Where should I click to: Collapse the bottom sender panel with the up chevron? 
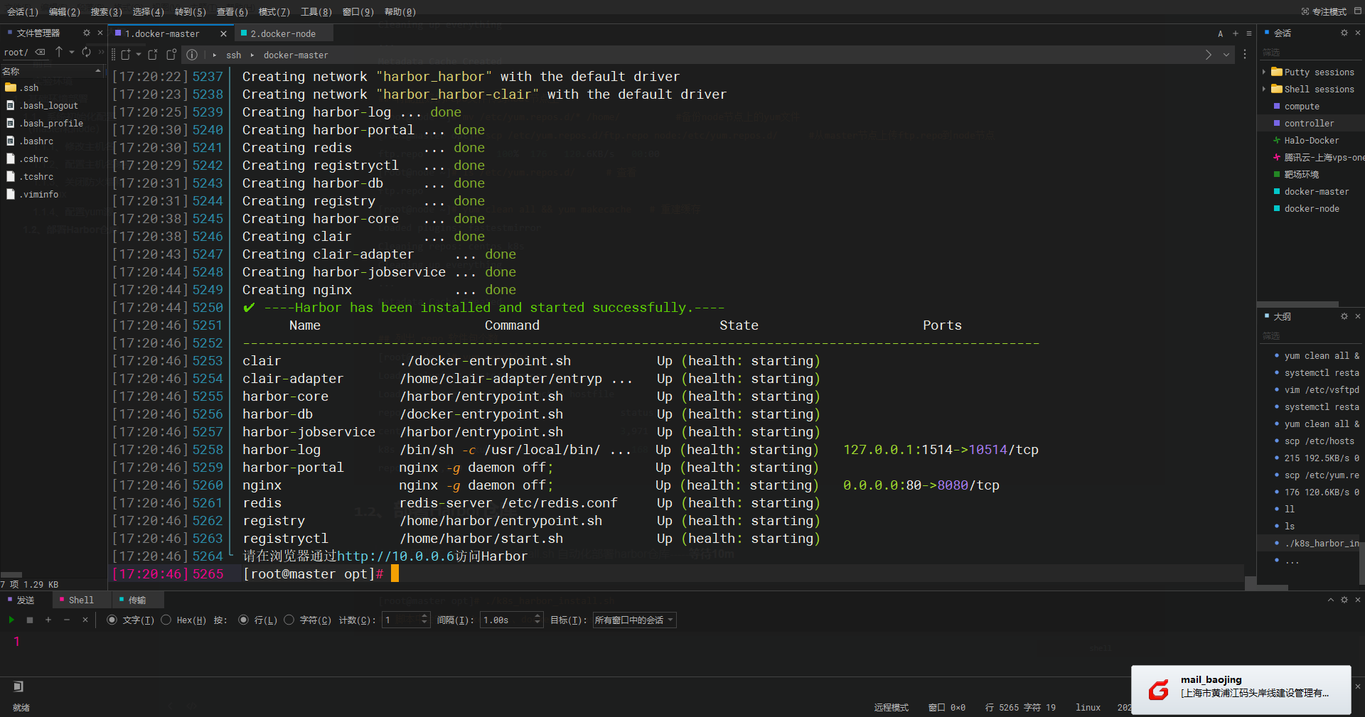point(1330,600)
